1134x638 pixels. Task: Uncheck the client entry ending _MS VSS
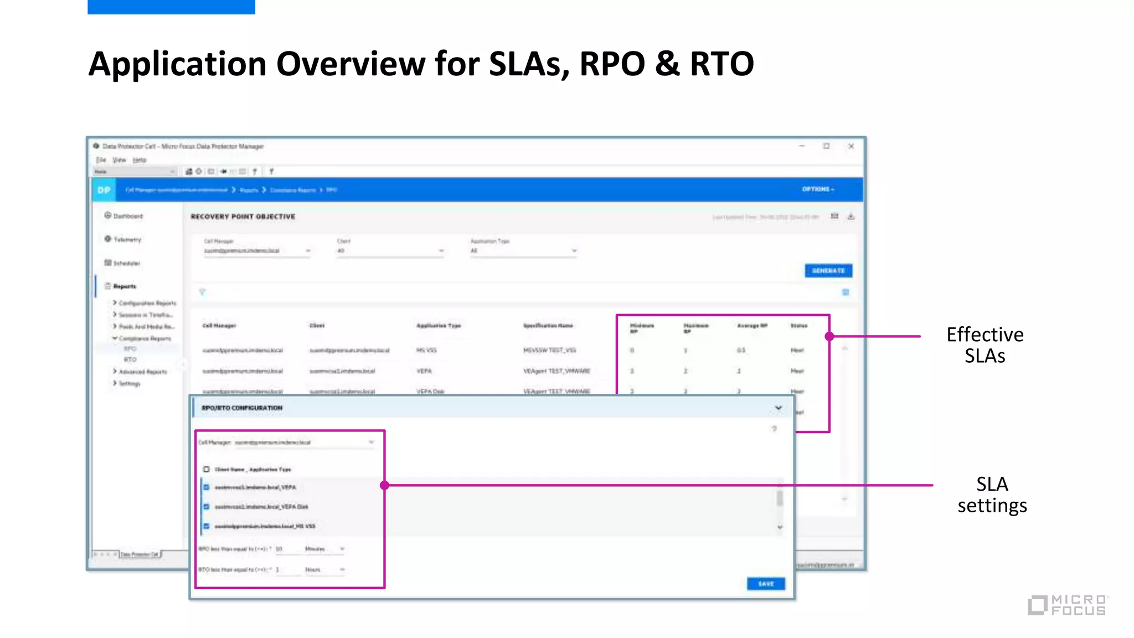[207, 526]
